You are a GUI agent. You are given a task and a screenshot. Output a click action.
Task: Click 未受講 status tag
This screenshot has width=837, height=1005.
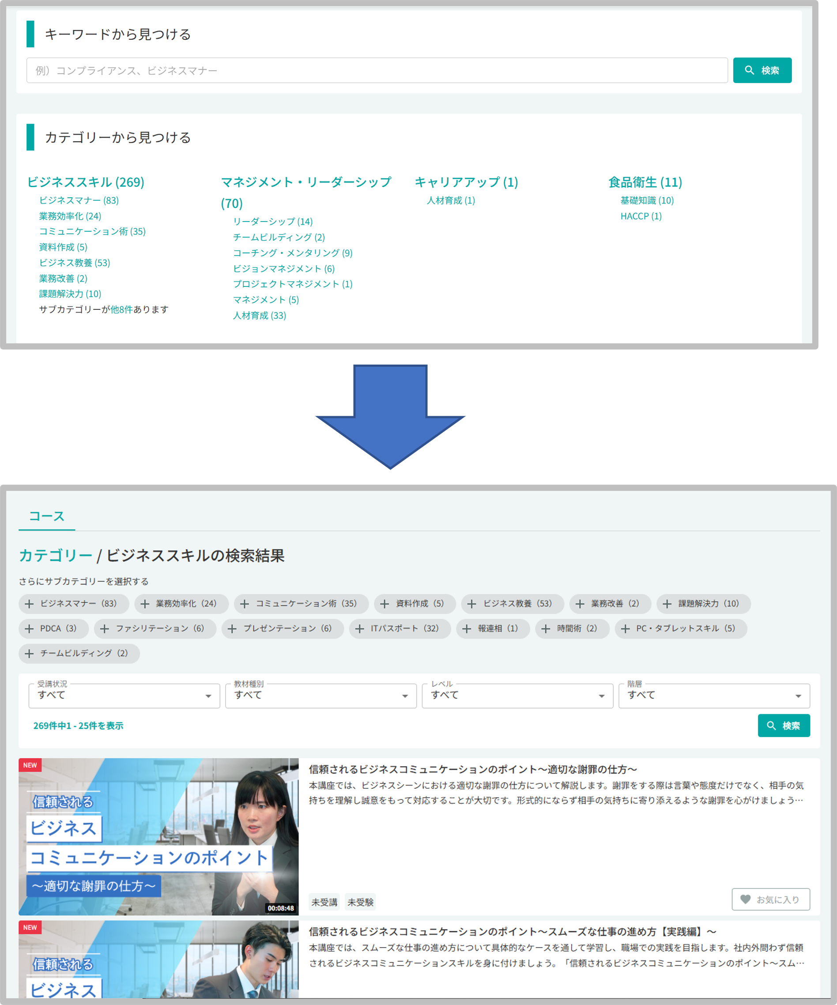pyautogui.click(x=324, y=902)
